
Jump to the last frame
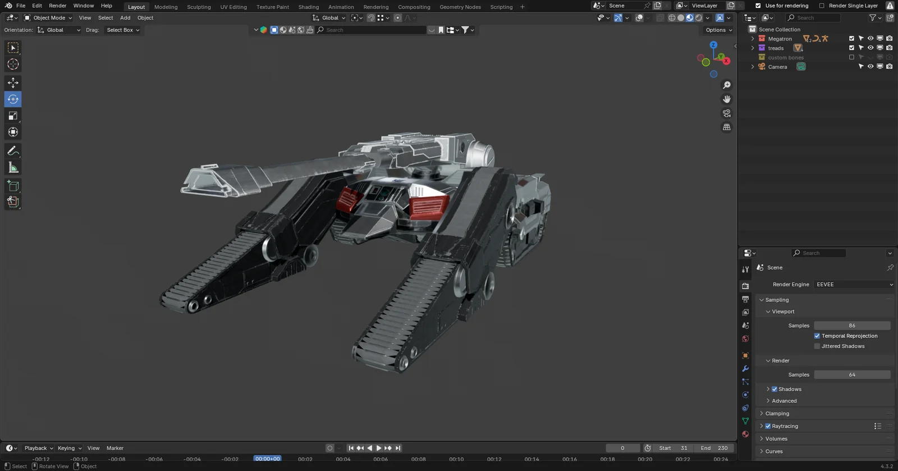[398, 448]
